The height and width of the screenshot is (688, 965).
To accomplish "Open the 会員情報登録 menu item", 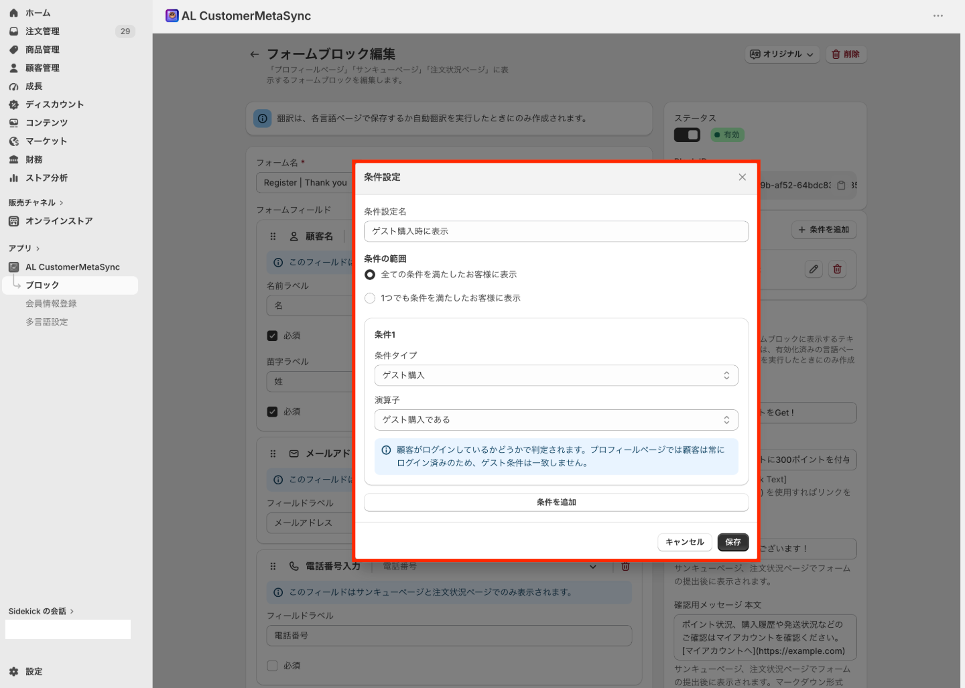I will (x=51, y=303).
